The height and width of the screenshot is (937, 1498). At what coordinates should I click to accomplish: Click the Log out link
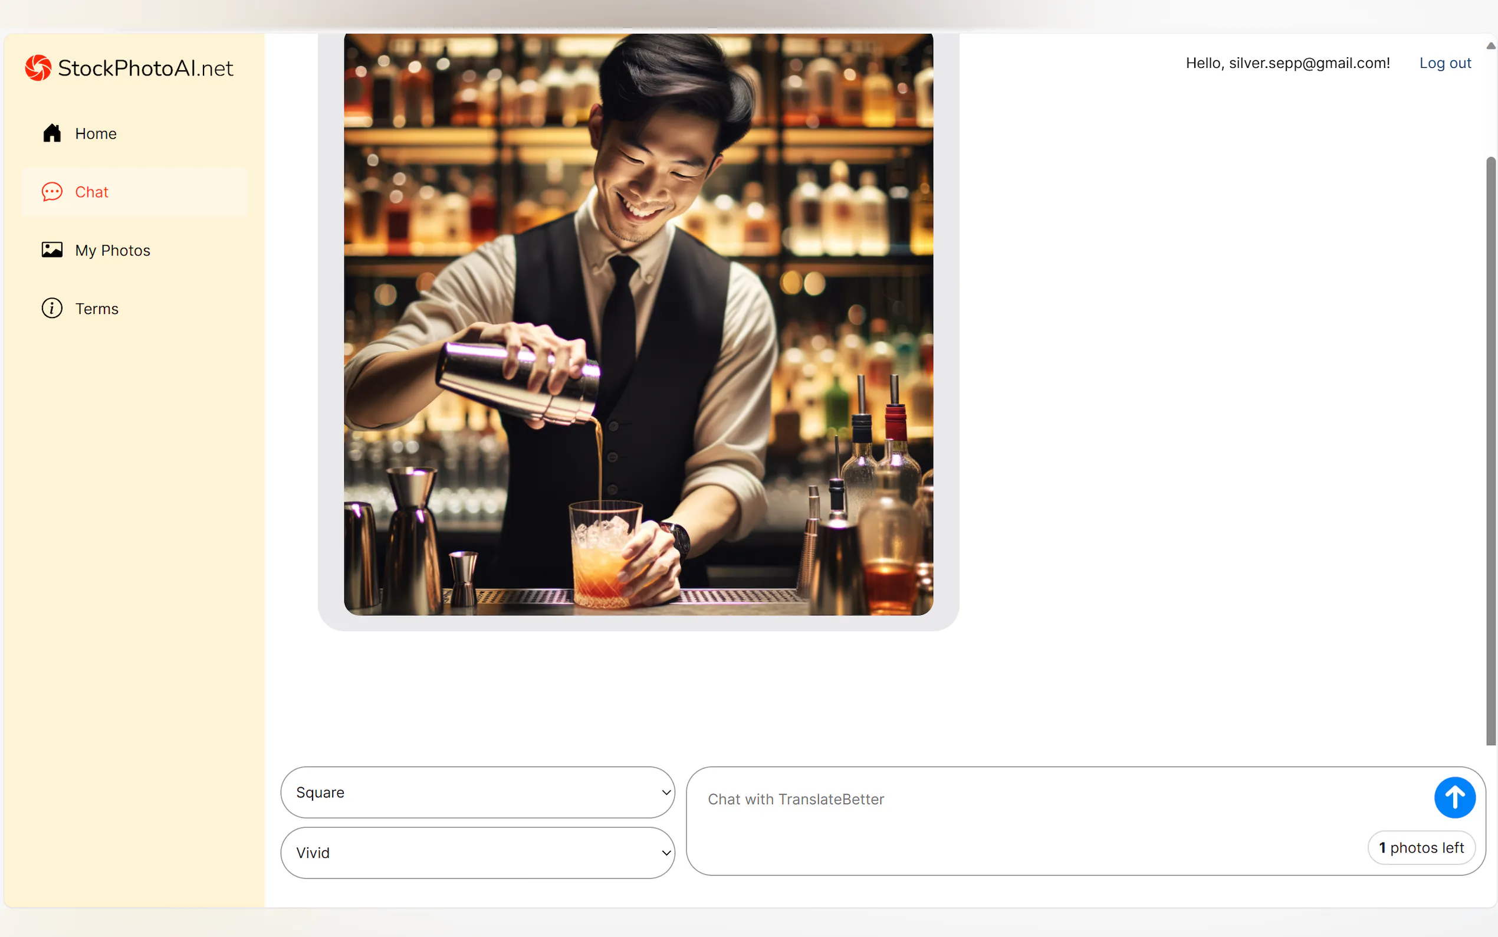(x=1445, y=63)
